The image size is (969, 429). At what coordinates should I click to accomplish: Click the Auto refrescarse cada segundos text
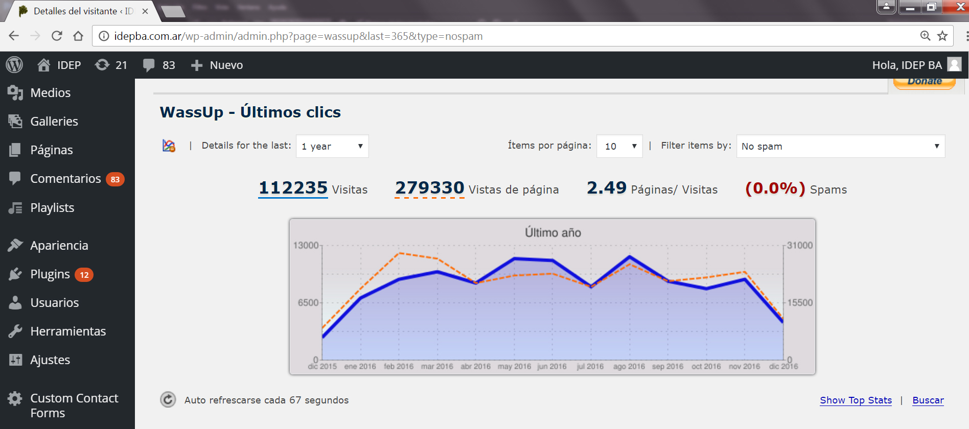(266, 400)
